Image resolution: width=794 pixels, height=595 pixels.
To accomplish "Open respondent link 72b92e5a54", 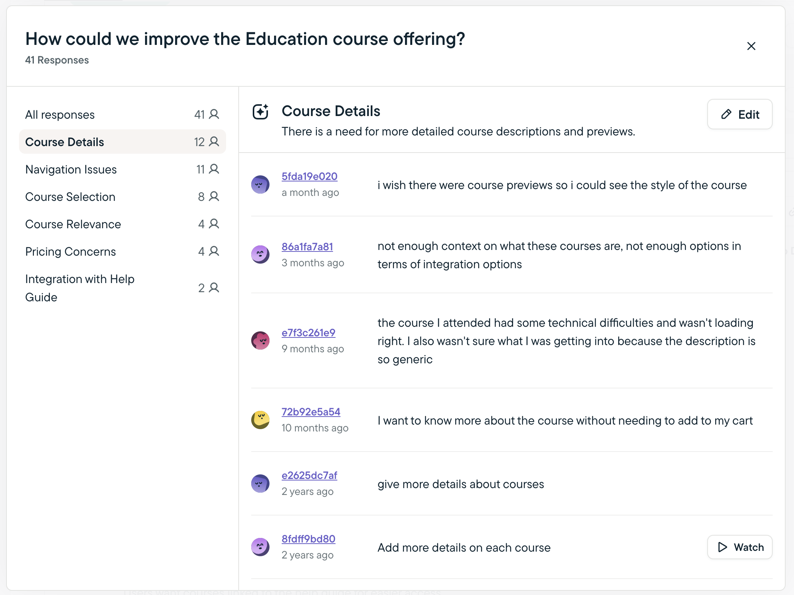I will (x=311, y=412).
